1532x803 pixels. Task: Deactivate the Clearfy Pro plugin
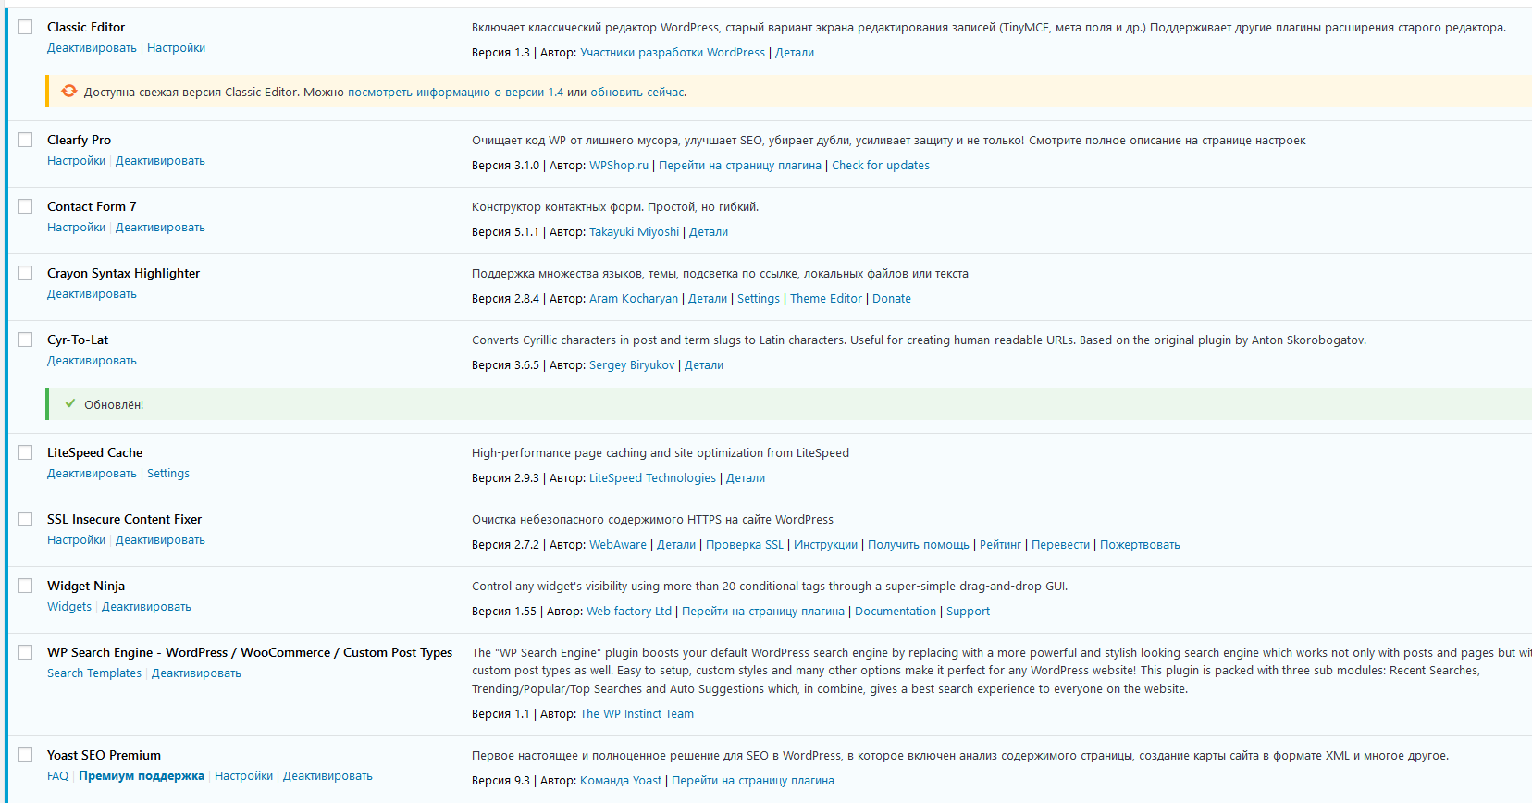[160, 161]
